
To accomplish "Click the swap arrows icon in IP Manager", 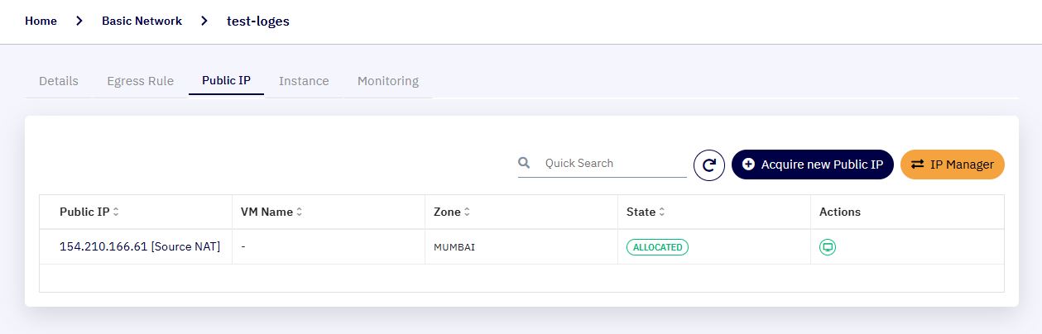I will point(917,165).
